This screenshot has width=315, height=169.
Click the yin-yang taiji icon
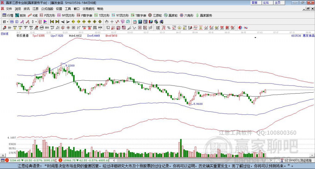tap(240, 28)
